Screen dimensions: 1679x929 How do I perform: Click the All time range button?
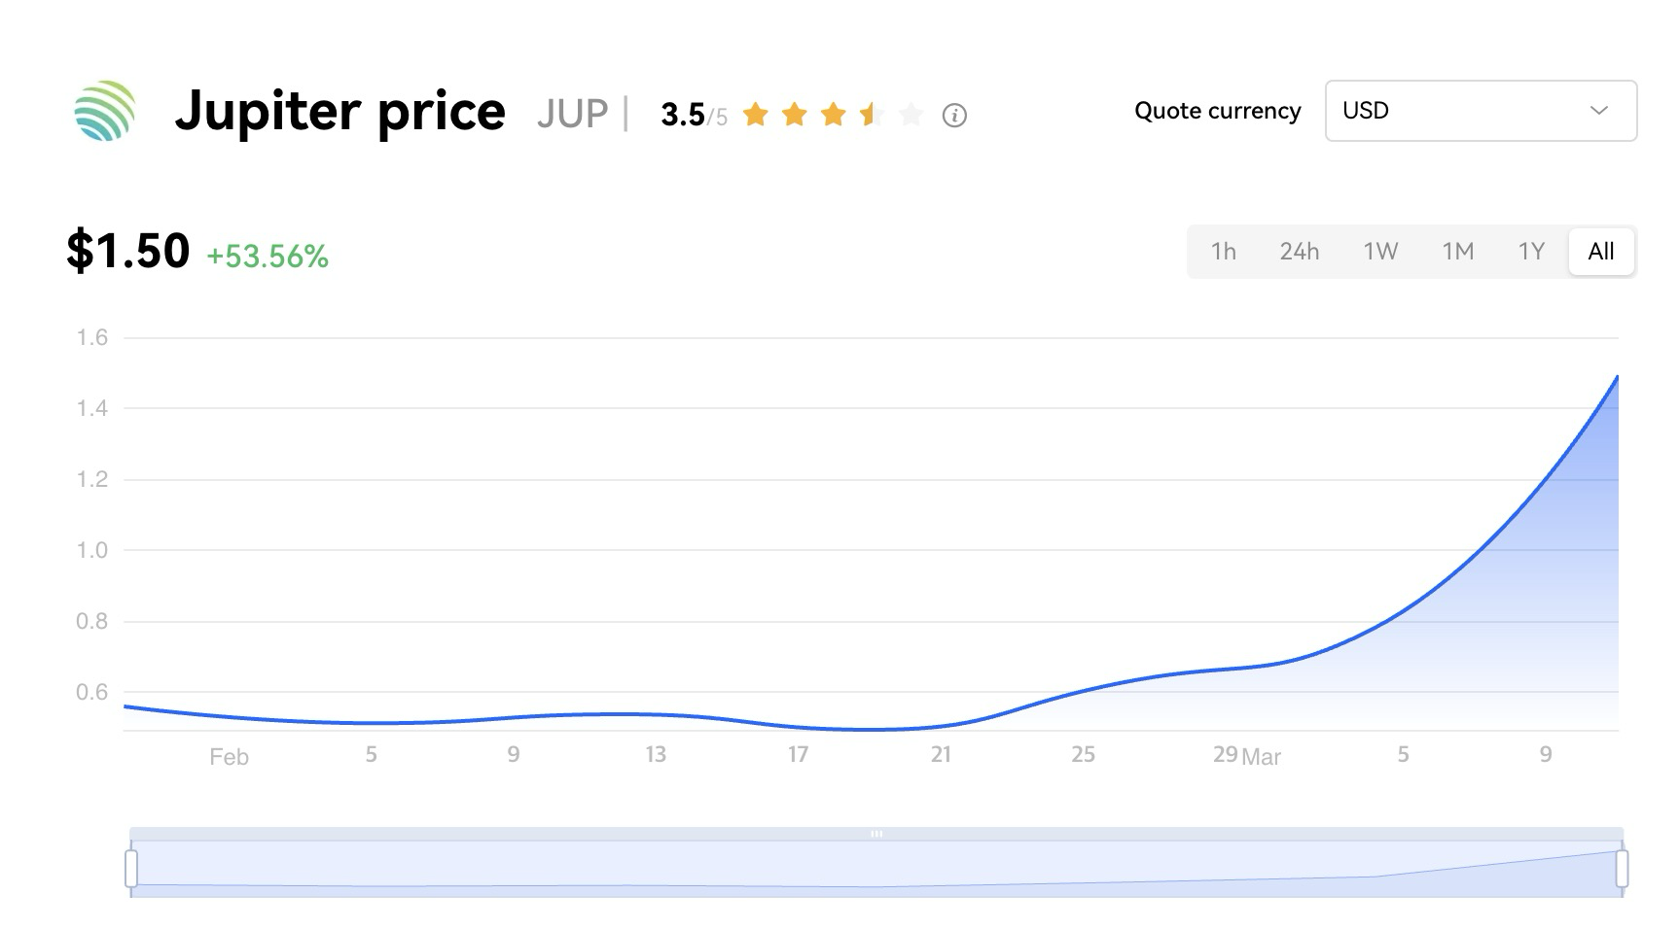(1601, 252)
